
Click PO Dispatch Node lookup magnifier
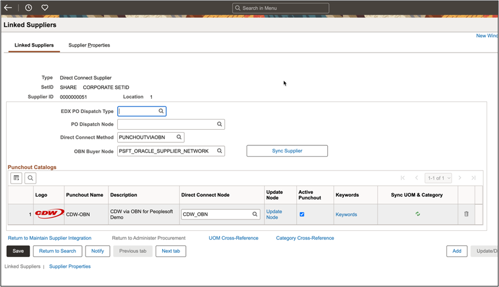[x=220, y=124]
